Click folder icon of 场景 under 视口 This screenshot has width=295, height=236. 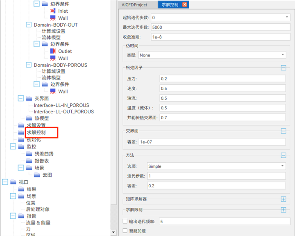[x=21, y=196]
